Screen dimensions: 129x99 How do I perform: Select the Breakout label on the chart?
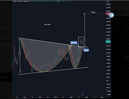[x=74, y=43]
